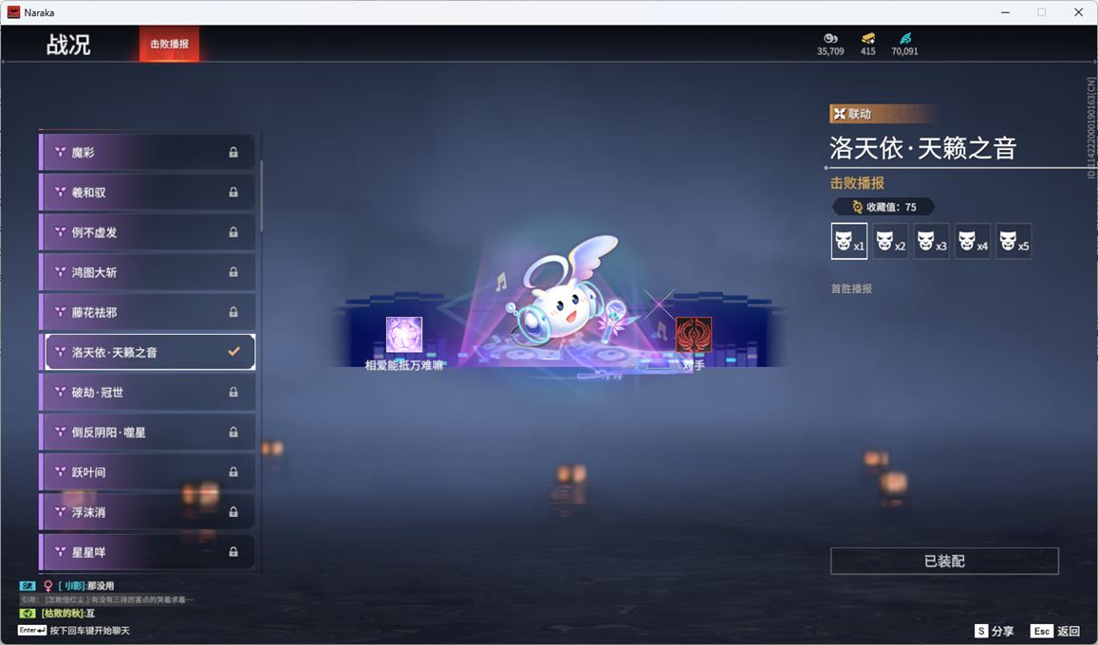This screenshot has width=1098, height=645.
Task: Click the teal feather currency icon
Action: click(x=905, y=39)
